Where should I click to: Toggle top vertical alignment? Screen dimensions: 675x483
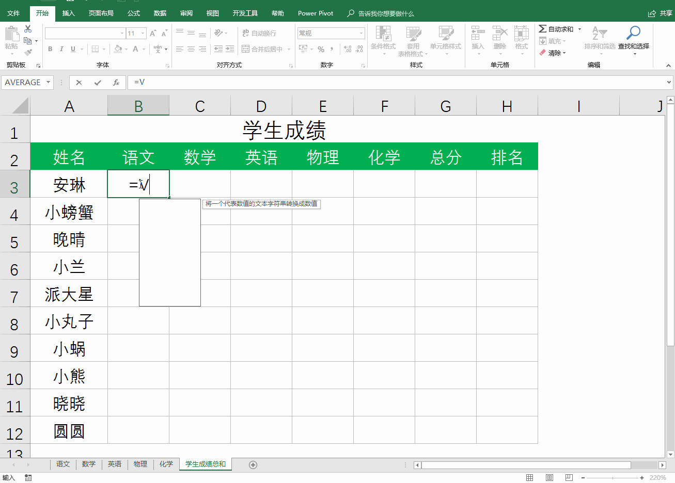coord(180,33)
